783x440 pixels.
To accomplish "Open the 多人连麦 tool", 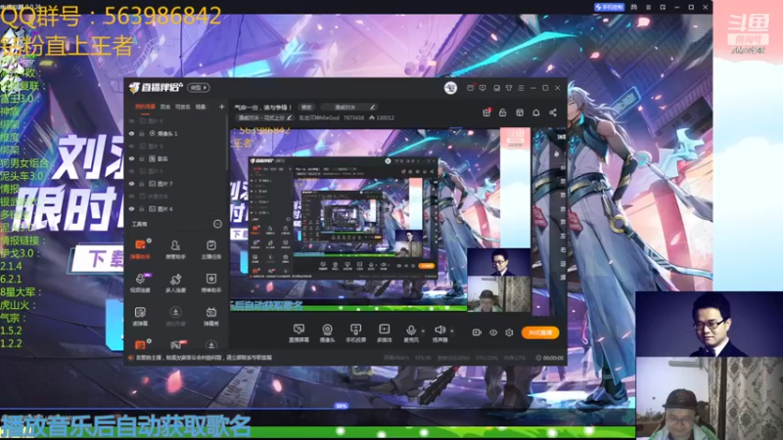I will (175, 282).
